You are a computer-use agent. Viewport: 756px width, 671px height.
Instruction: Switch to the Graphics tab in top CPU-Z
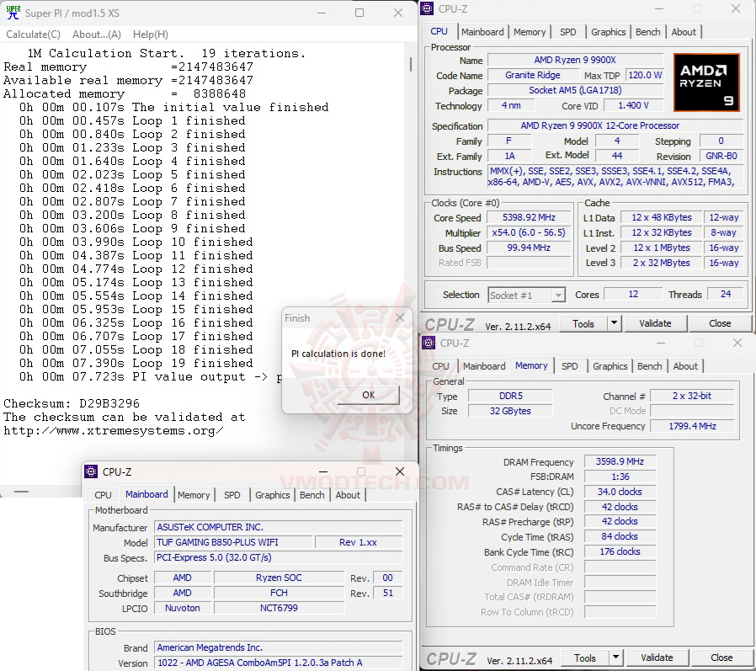point(608,31)
